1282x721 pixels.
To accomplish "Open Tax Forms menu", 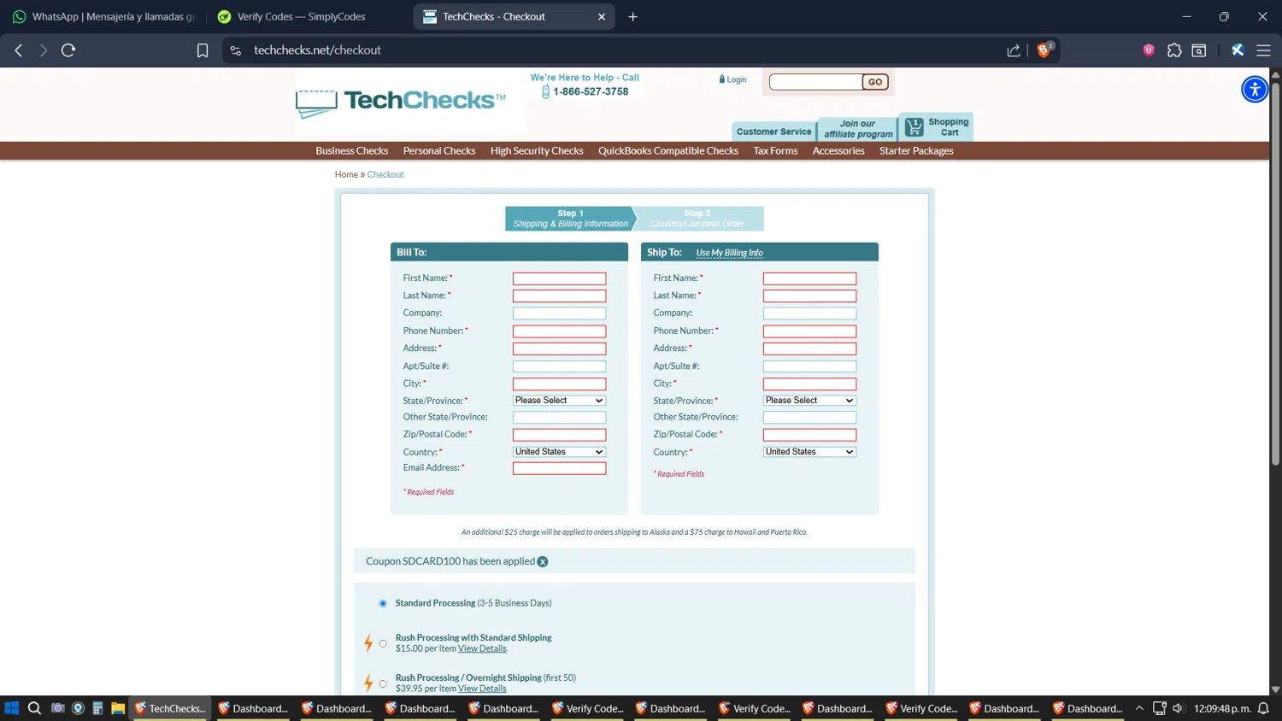I will 775,151.
